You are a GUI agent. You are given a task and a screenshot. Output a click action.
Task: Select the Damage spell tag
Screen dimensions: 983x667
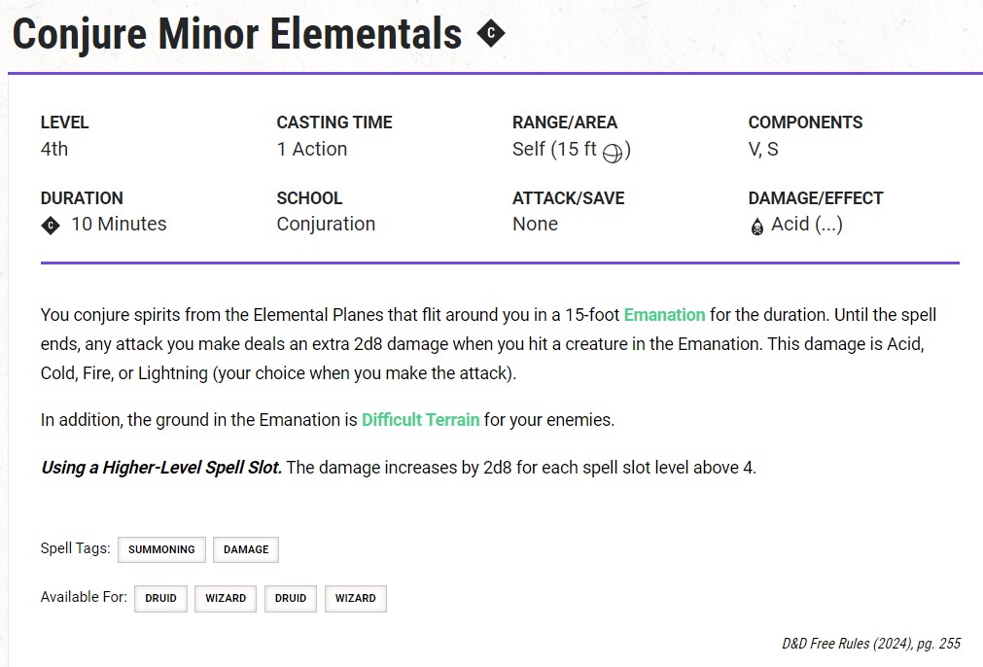(246, 549)
